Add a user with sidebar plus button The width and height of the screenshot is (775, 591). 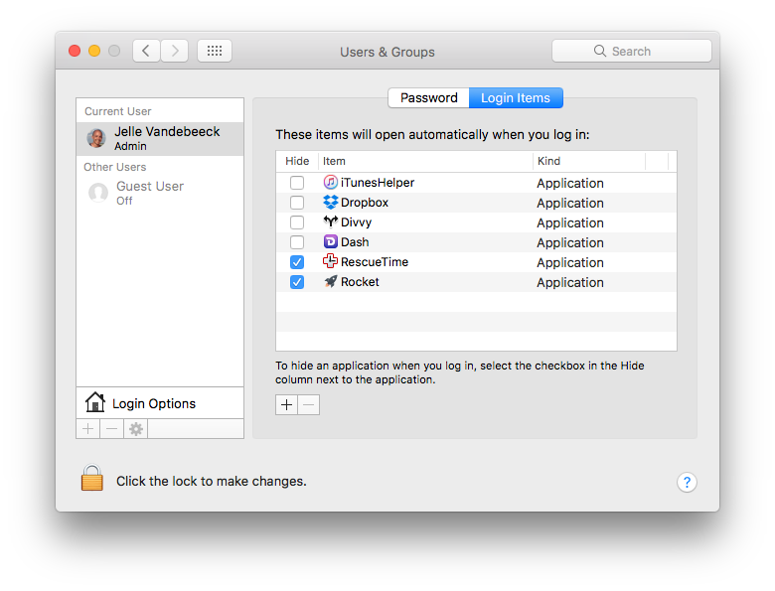tap(88, 429)
